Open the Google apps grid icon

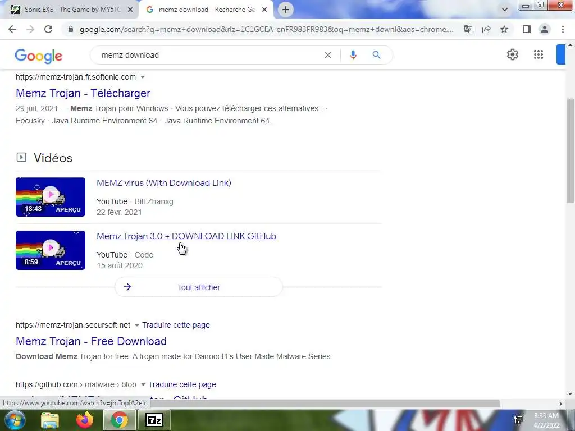[539, 54]
